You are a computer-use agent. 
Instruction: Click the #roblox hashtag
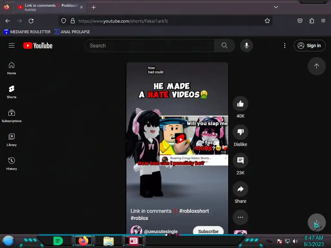click(139, 218)
